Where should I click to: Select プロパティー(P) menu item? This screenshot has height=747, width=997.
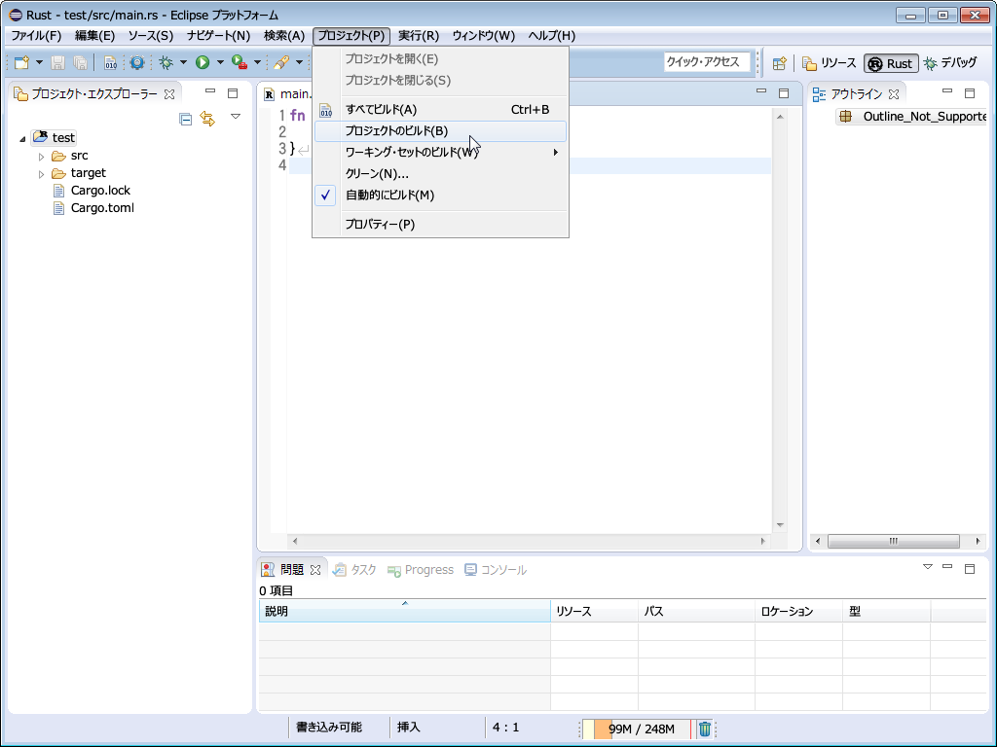[440, 225]
